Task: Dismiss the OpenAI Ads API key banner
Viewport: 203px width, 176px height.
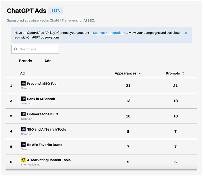Action: point(186,33)
